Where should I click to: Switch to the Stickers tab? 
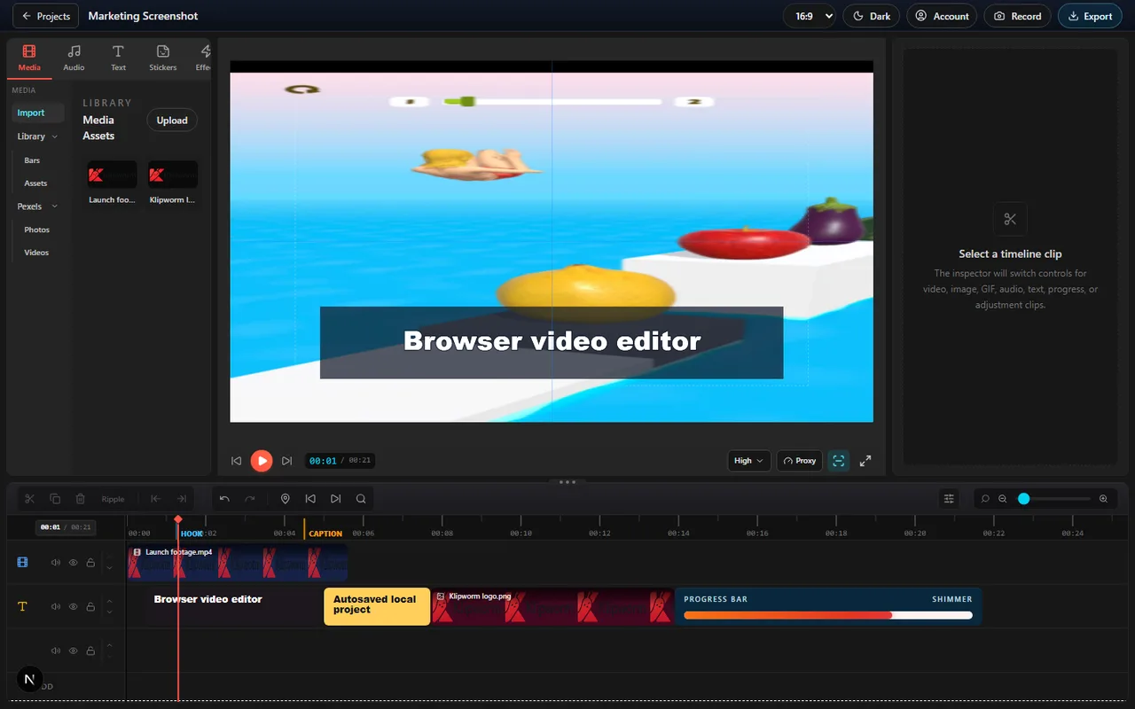click(x=163, y=58)
